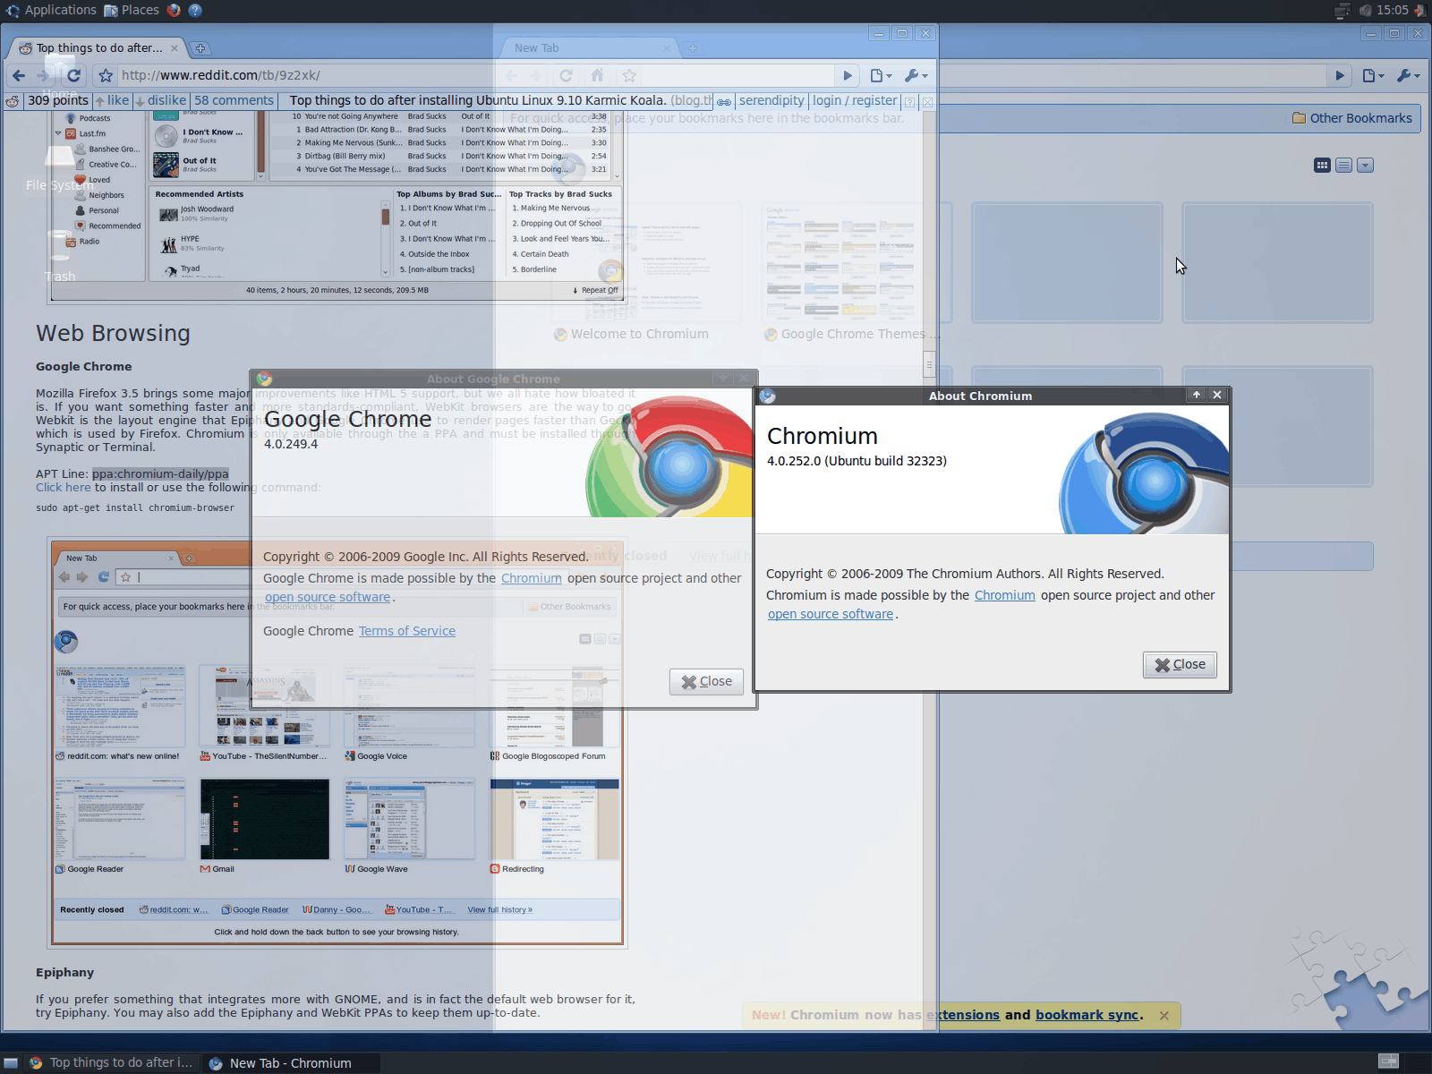This screenshot has height=1074, width=1432.
Task: Select the 'Top things to do after...' Chrome tab
Action: pyautogui.click(x=98, y=47)
